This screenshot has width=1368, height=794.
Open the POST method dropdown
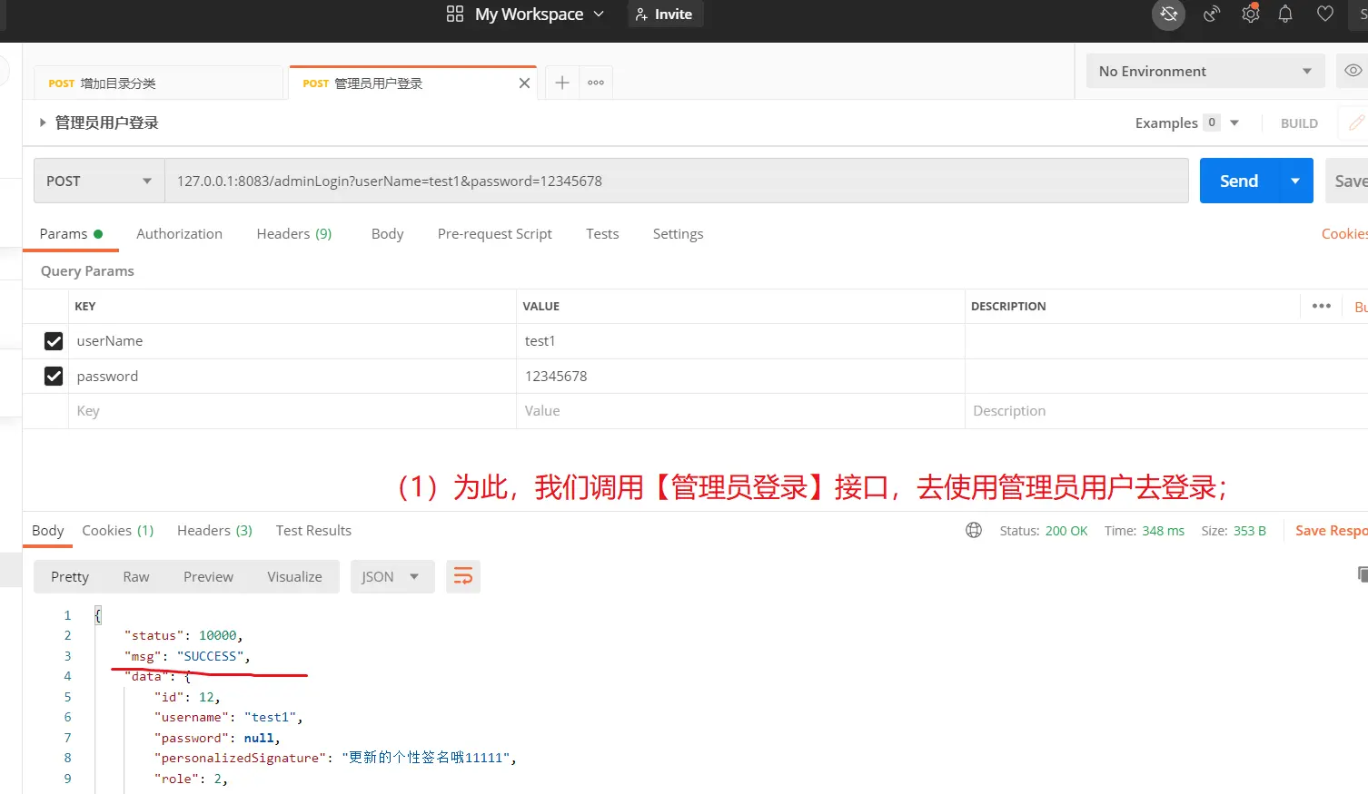point(99,181)
